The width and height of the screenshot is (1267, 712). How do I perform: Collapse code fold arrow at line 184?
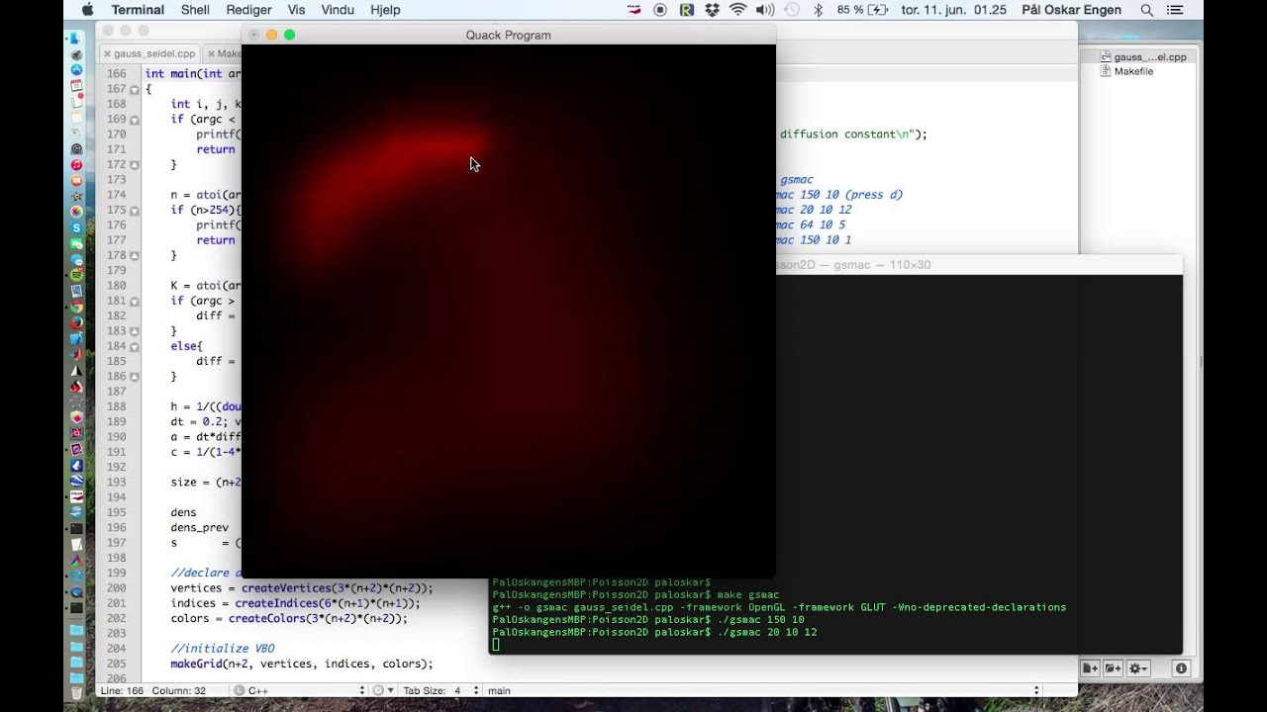click(135, 346)
